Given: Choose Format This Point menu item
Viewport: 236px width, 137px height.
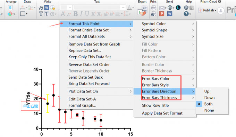Looking at the screenshot, I should [96, 24].
